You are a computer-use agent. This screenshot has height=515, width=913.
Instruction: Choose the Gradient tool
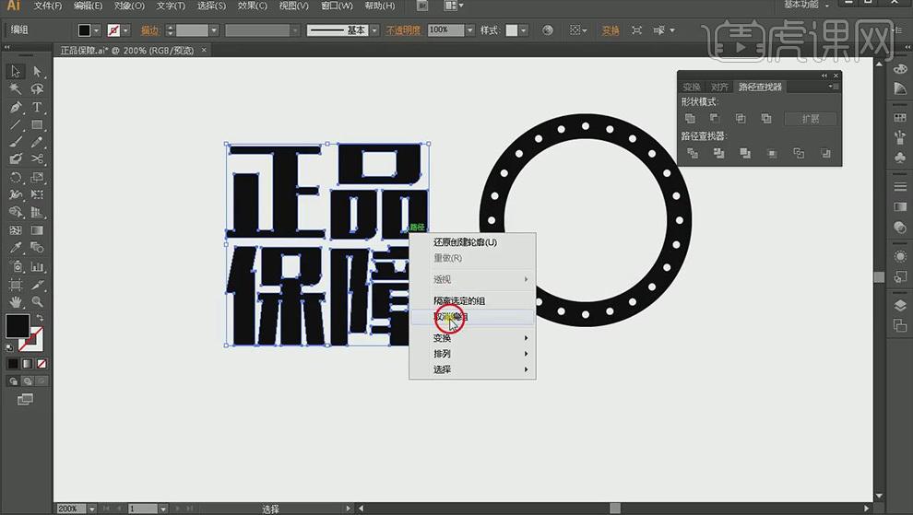coord(37,230)
